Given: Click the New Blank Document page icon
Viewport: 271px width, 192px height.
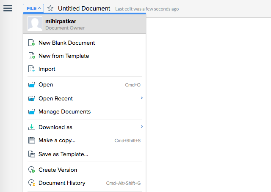Looking at the screenshot, I should tap(31, 43).
